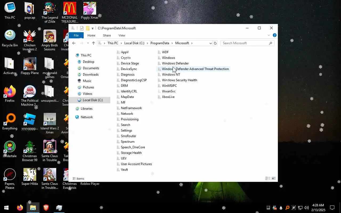341x213 pixels.
Task: Expand the ribbon with the chevron
Action: [269, 35]
